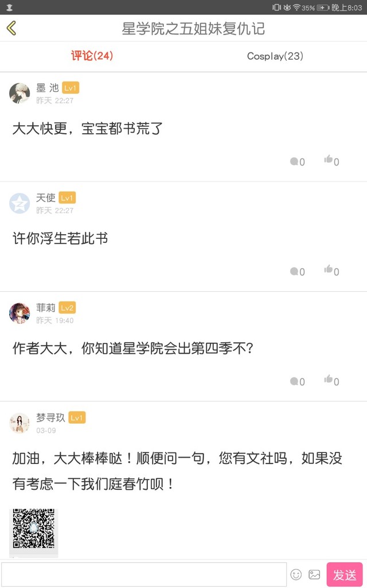Open 天使's profile avatar
Image resolution: width=367 pixels, height=588 pixels.
(x=19, y=203)
